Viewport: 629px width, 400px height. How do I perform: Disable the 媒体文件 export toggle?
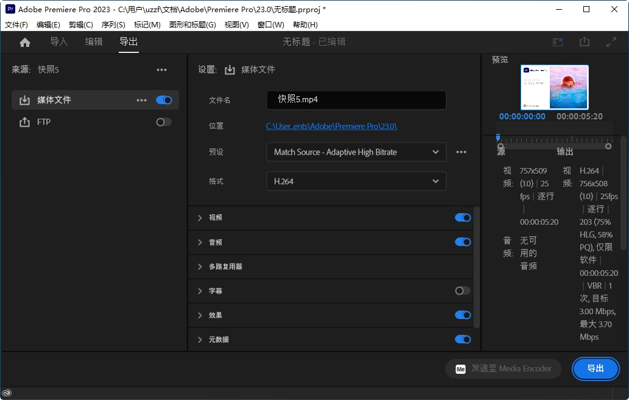pyautogui.click(x=163, y=100)
